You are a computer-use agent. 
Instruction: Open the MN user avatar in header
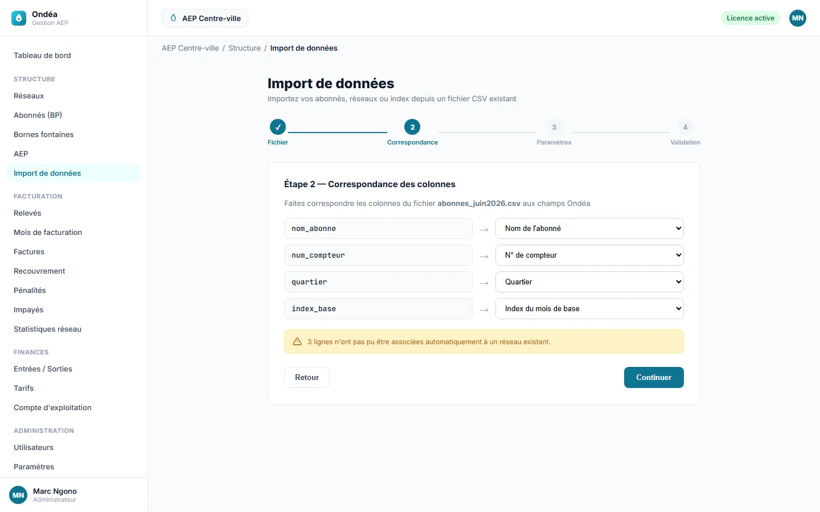click(x=798, y=18)
